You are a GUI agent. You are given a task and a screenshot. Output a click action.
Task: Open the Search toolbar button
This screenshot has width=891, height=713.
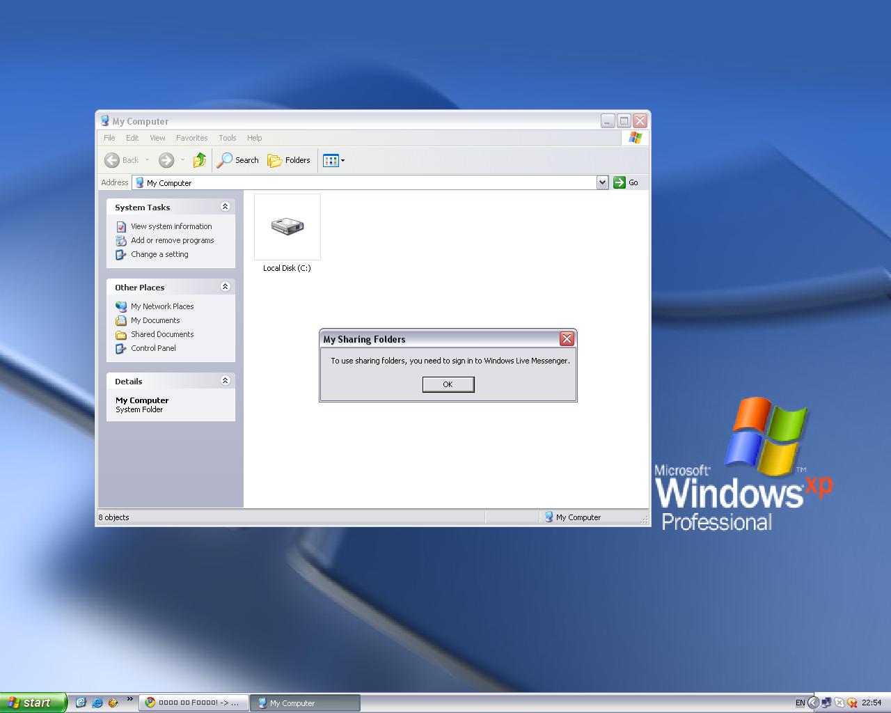(x=238, y=160)
